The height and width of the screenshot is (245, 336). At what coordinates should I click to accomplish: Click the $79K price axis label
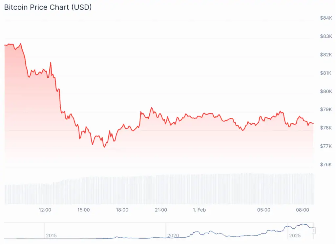326,109
